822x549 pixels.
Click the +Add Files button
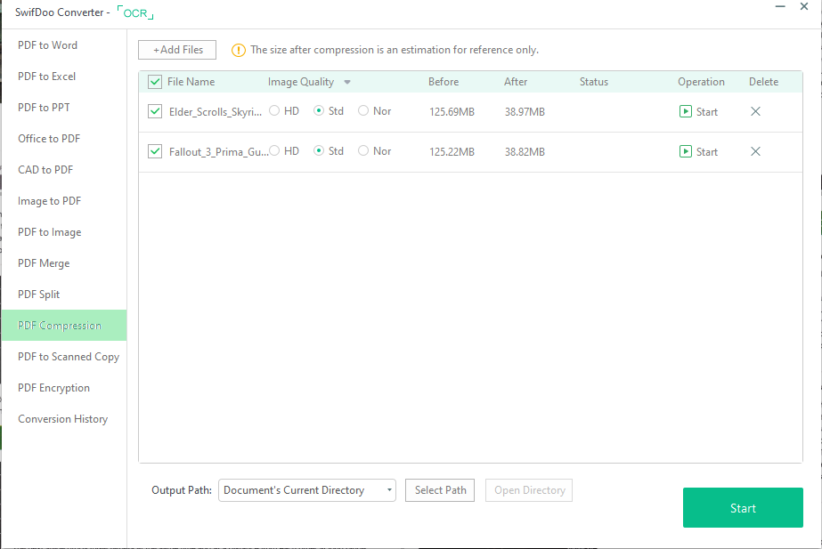[177, 50]
